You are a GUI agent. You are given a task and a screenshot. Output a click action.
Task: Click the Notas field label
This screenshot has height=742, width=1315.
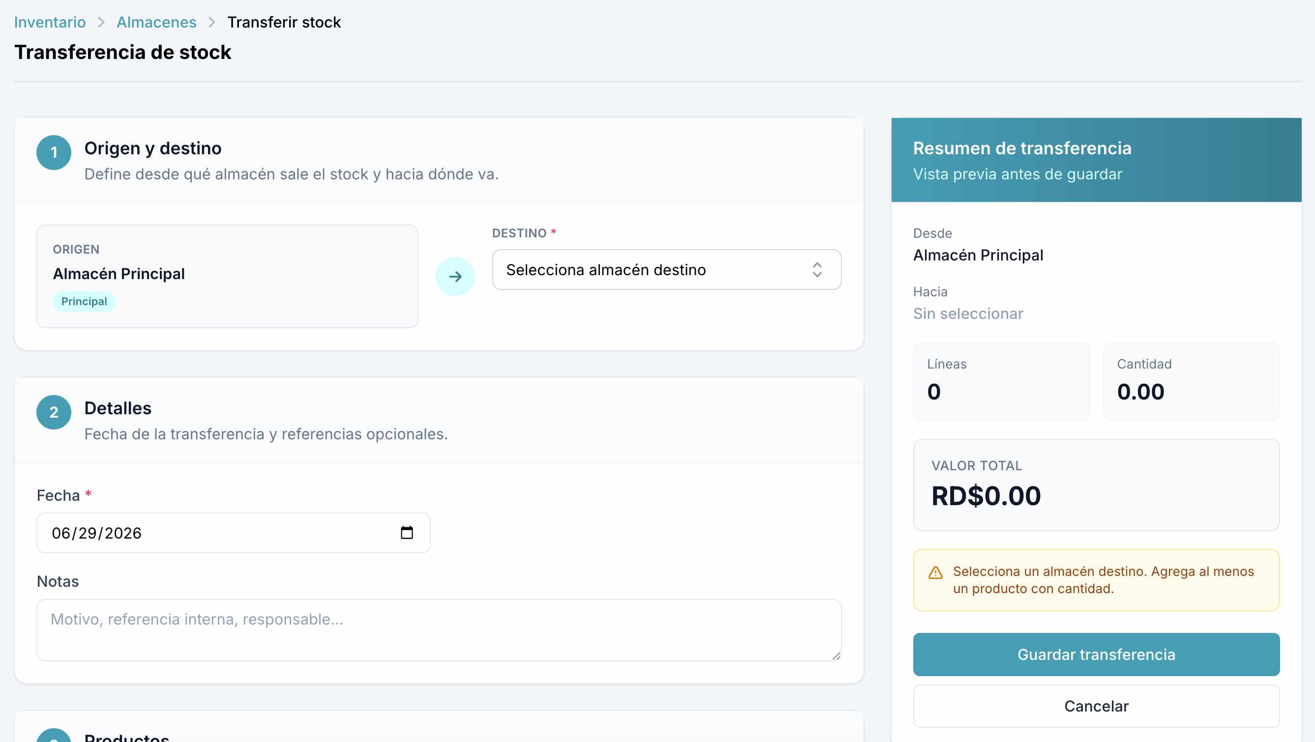[58, 581]
